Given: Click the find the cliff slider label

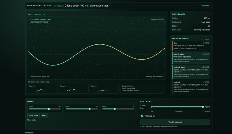Looking at the screenshot, I should 179,111.
